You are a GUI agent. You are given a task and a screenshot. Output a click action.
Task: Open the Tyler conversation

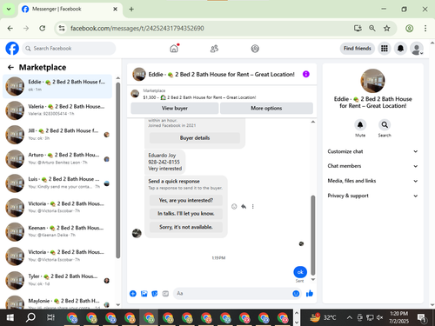pyautogui.click(x=57, y=280)
